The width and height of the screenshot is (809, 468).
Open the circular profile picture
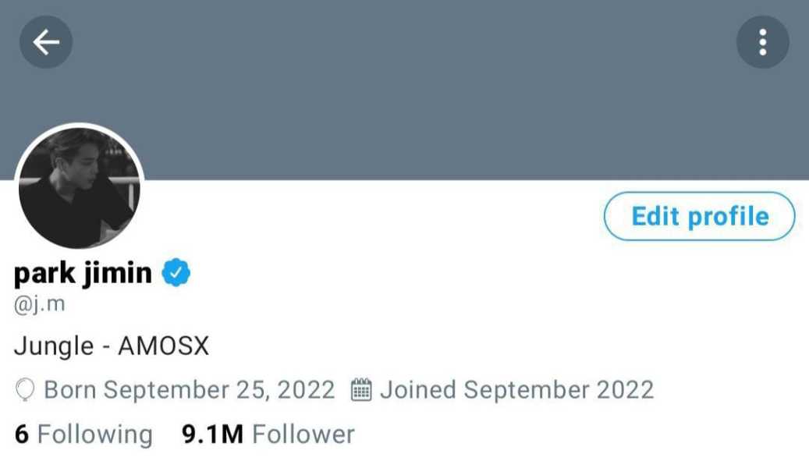point(80,188)
